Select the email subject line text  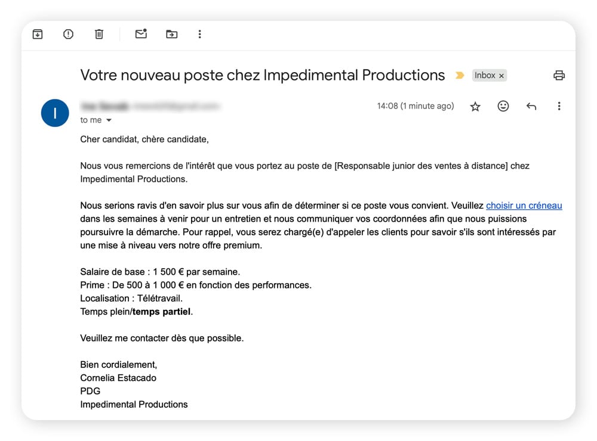coord(263,75)
